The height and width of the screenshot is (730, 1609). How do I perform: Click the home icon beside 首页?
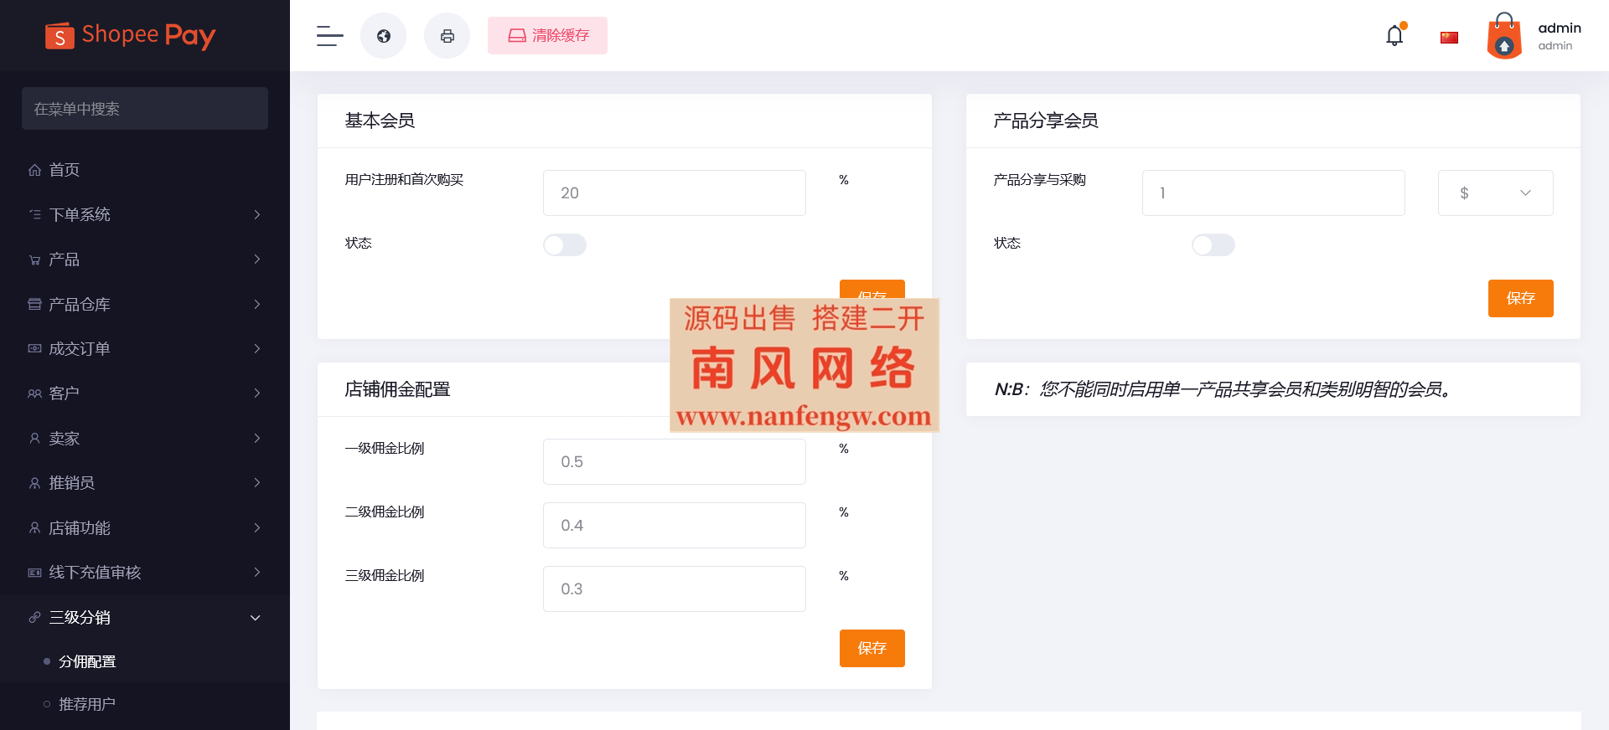point(34,170)
